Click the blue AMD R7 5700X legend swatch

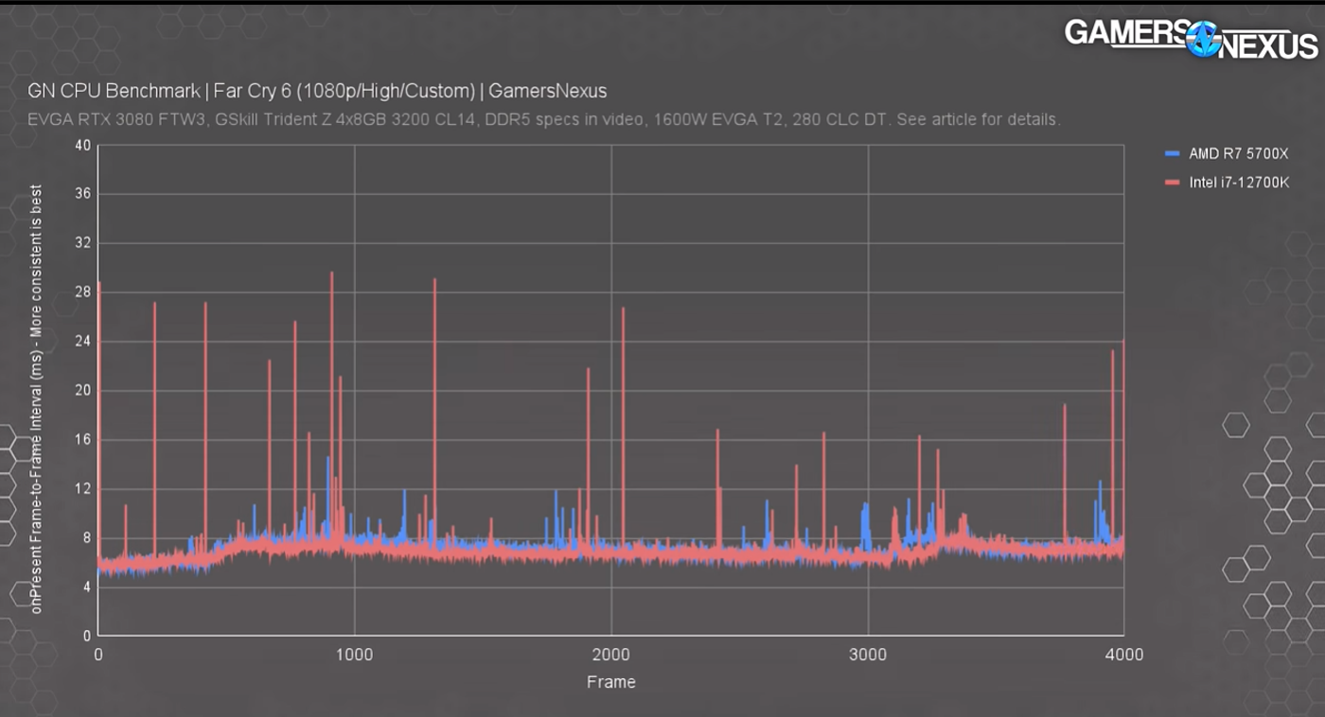(1174, 152)
